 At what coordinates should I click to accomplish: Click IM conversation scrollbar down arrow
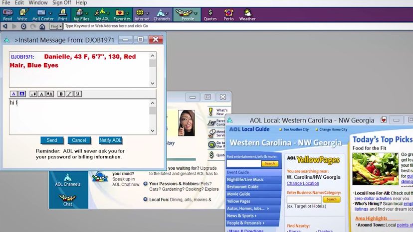click(153, 83)
